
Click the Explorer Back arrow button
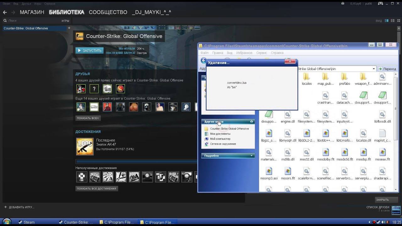pyautogui.click(x=204, y=61)
